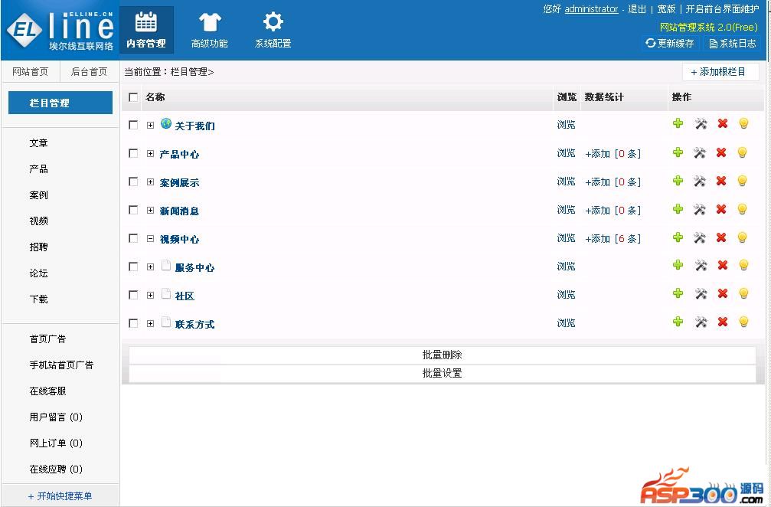
Task: Check the 联系方式 row checkbox
Action: coord(133,323)
